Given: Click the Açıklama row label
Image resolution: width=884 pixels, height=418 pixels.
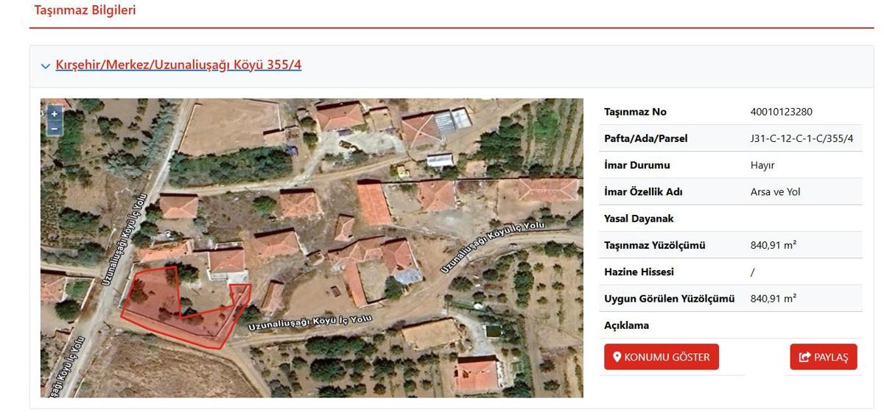Looking at the screenshot, I should point(626,325).
